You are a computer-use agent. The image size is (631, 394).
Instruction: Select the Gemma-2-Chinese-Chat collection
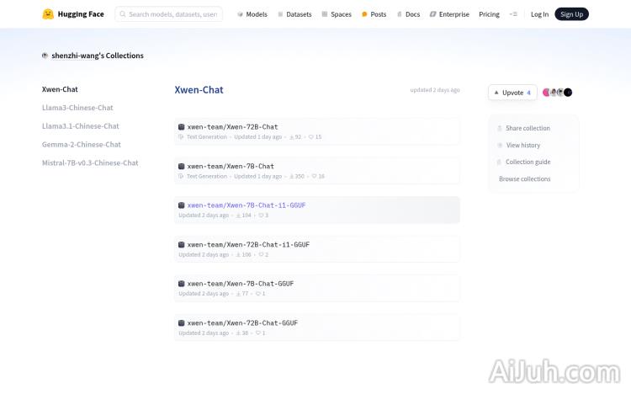coord(82,144)
